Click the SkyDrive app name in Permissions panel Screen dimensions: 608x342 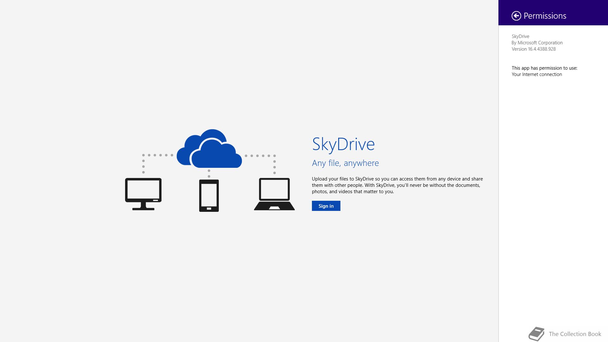520,36
